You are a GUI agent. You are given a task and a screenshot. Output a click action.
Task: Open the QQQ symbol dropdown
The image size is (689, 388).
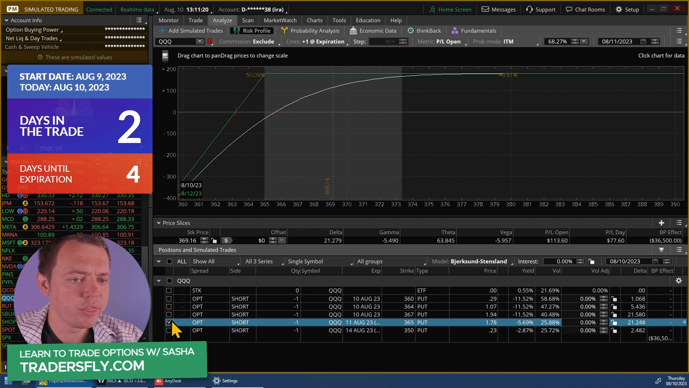pyautogui.click(x=200, y=42)
